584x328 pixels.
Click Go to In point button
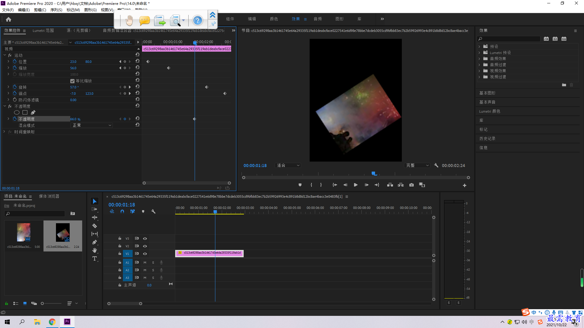[335, 185]
